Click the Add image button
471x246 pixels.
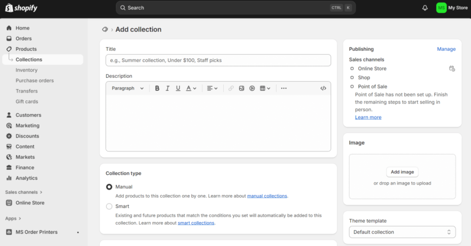click(x=402, y=172)
